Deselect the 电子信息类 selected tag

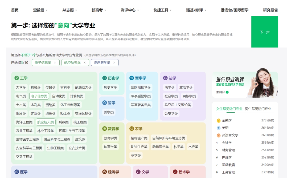(55, 63)
